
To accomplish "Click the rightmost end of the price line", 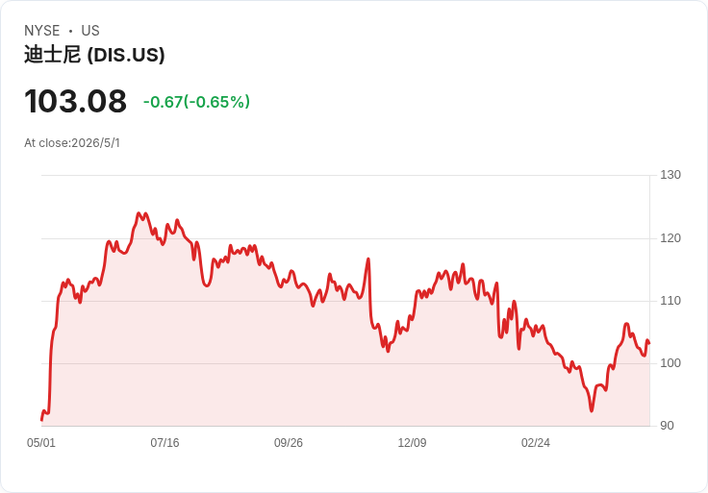I will (649, 343).
